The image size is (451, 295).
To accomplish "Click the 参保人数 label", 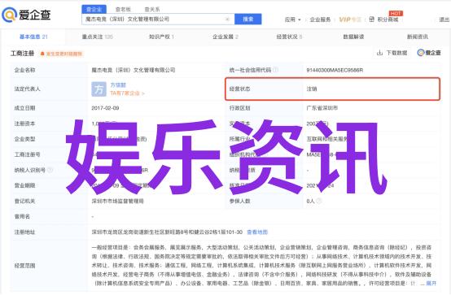I will pos(239,201).
